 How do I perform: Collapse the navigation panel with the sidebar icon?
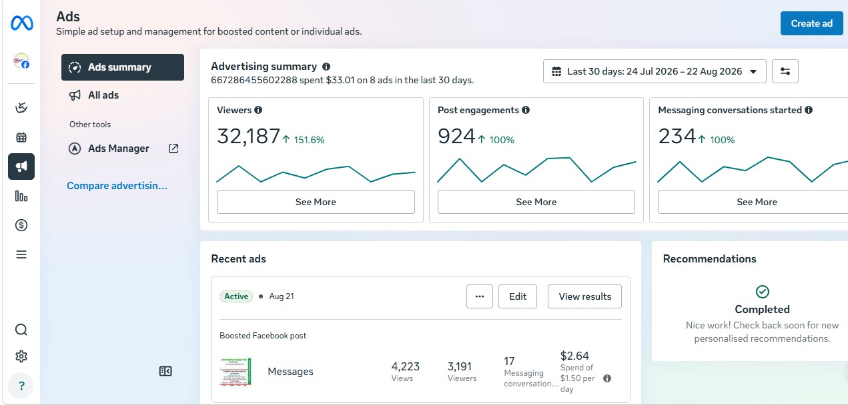coord(165,371)
